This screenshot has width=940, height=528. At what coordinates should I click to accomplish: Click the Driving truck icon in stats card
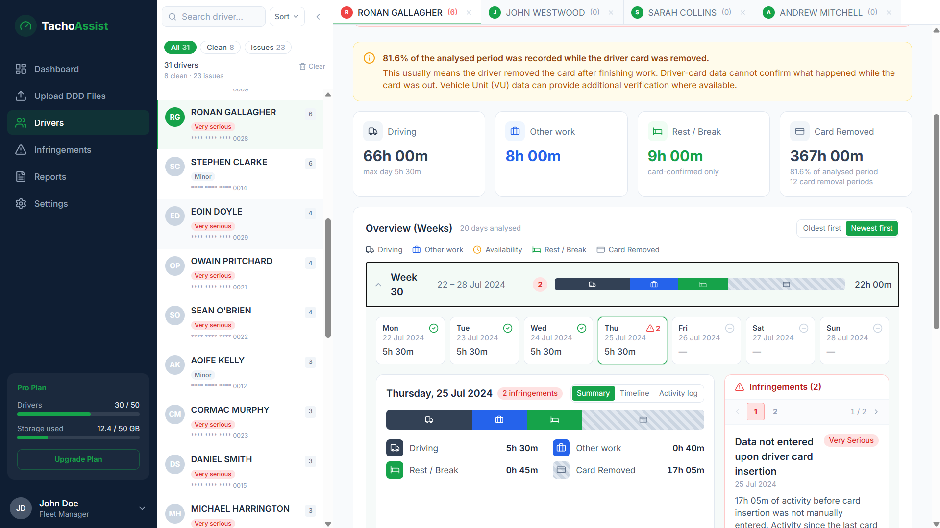click(x=373, y=132)
